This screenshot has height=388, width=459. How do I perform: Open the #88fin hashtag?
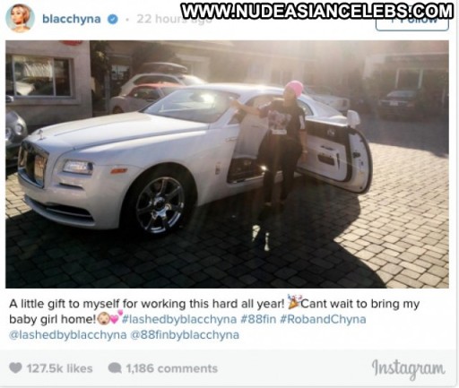pyautogui.click(x=258, y=319)
